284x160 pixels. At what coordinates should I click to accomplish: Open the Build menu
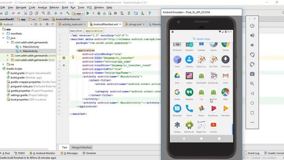tap(65, 8)
